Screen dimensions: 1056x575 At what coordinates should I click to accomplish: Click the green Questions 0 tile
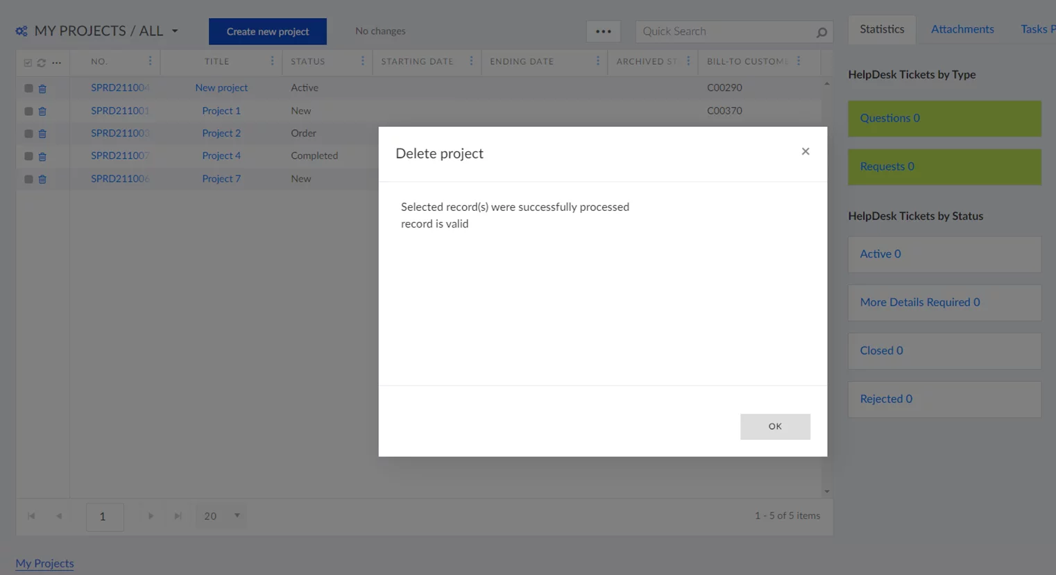(x=944, y=119)
